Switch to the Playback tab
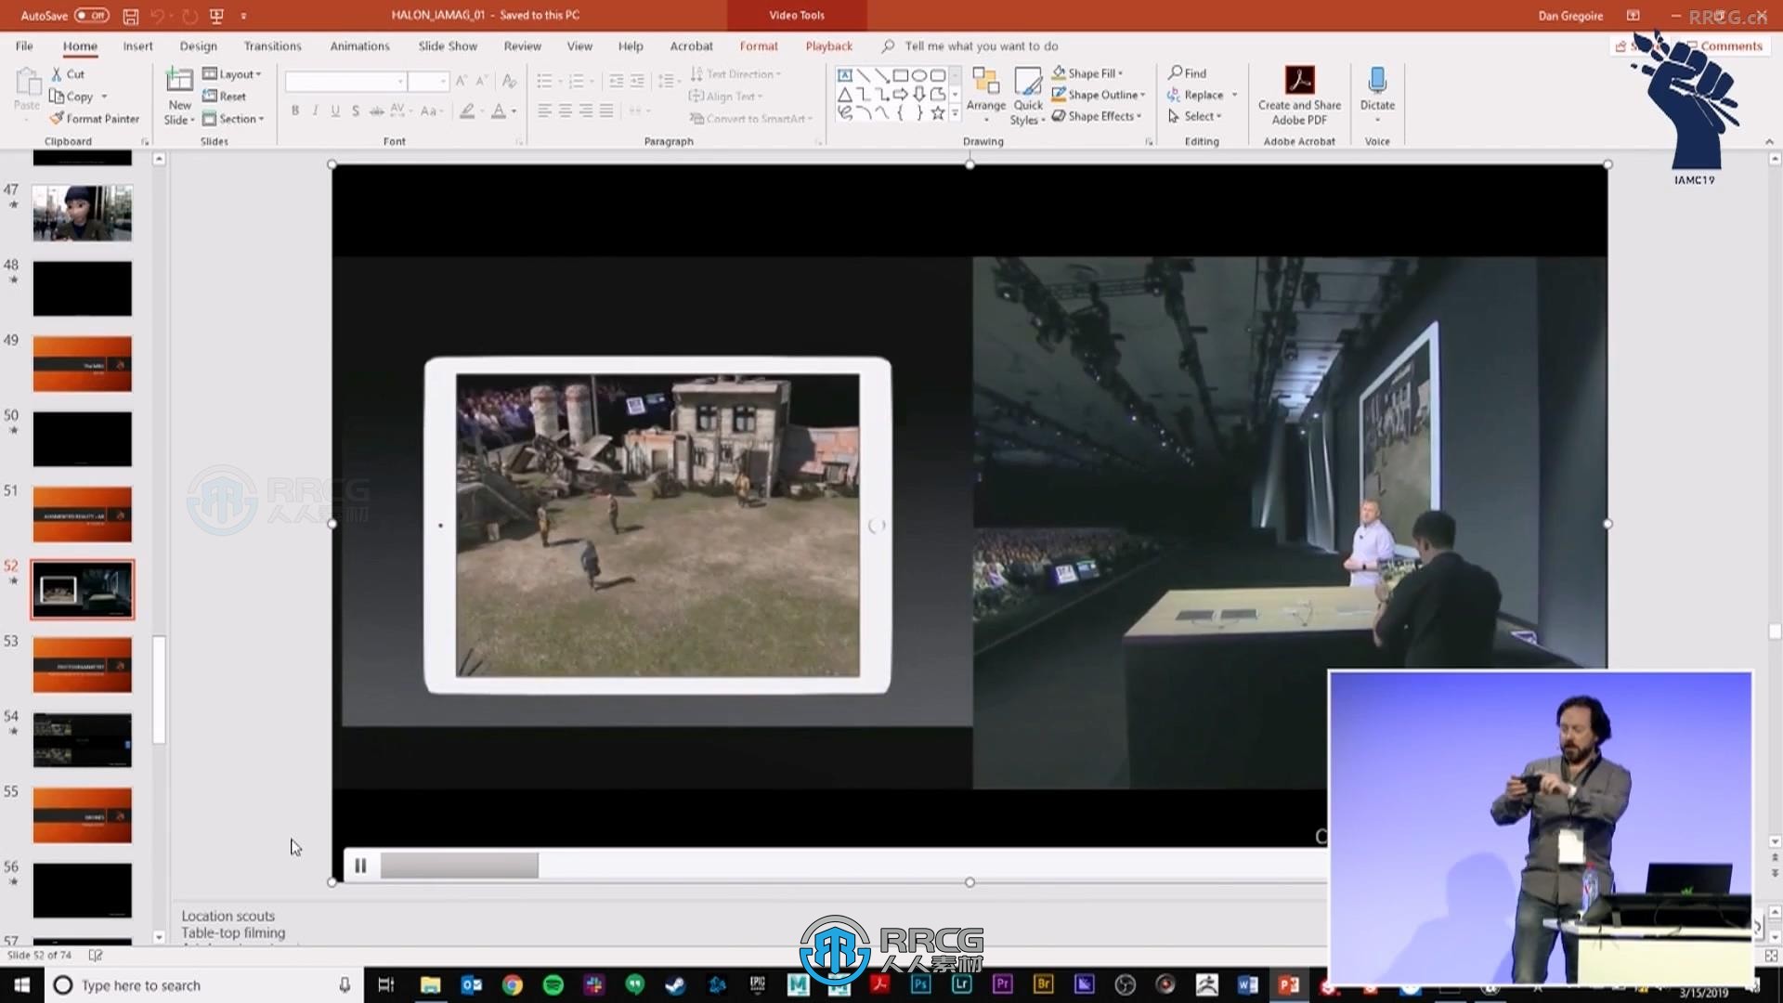 (828, 46)
